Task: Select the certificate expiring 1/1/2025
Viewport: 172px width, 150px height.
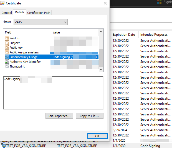Action: tap(141, 141)
